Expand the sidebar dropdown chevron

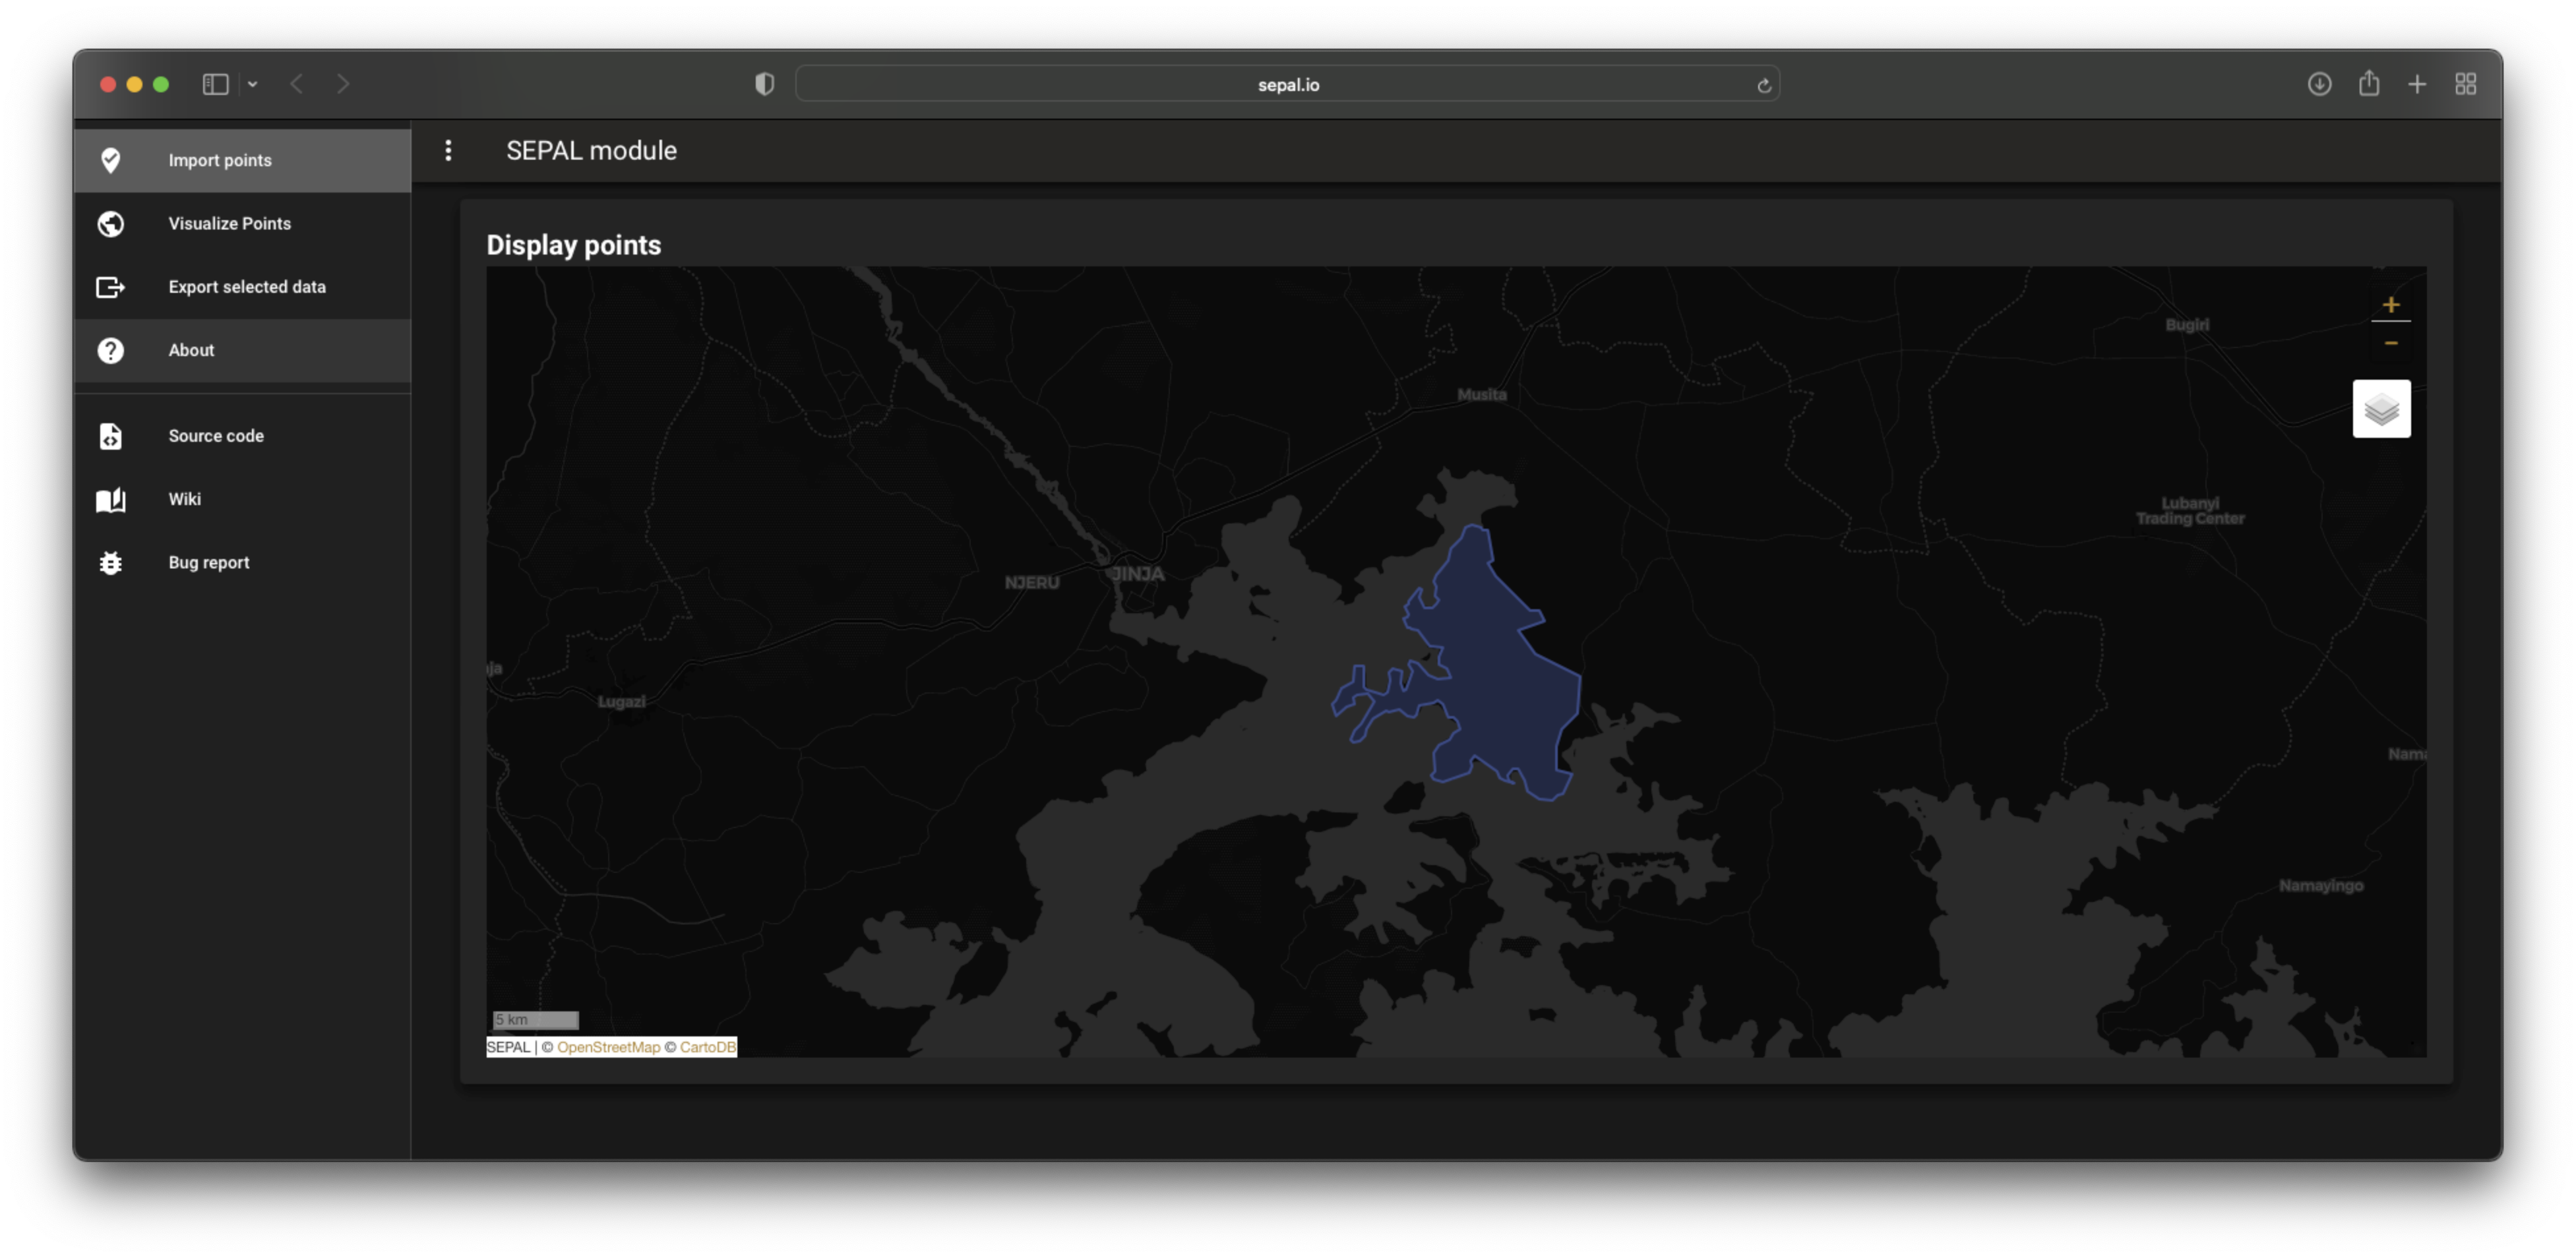[253, 84]
